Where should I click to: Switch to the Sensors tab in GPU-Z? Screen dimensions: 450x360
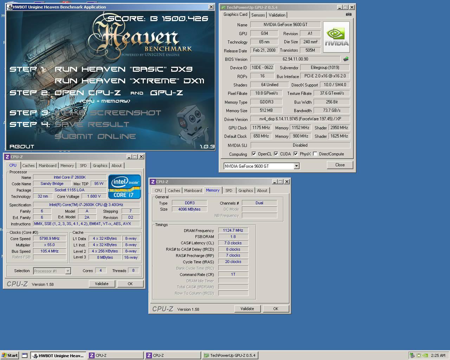point(258,15)
